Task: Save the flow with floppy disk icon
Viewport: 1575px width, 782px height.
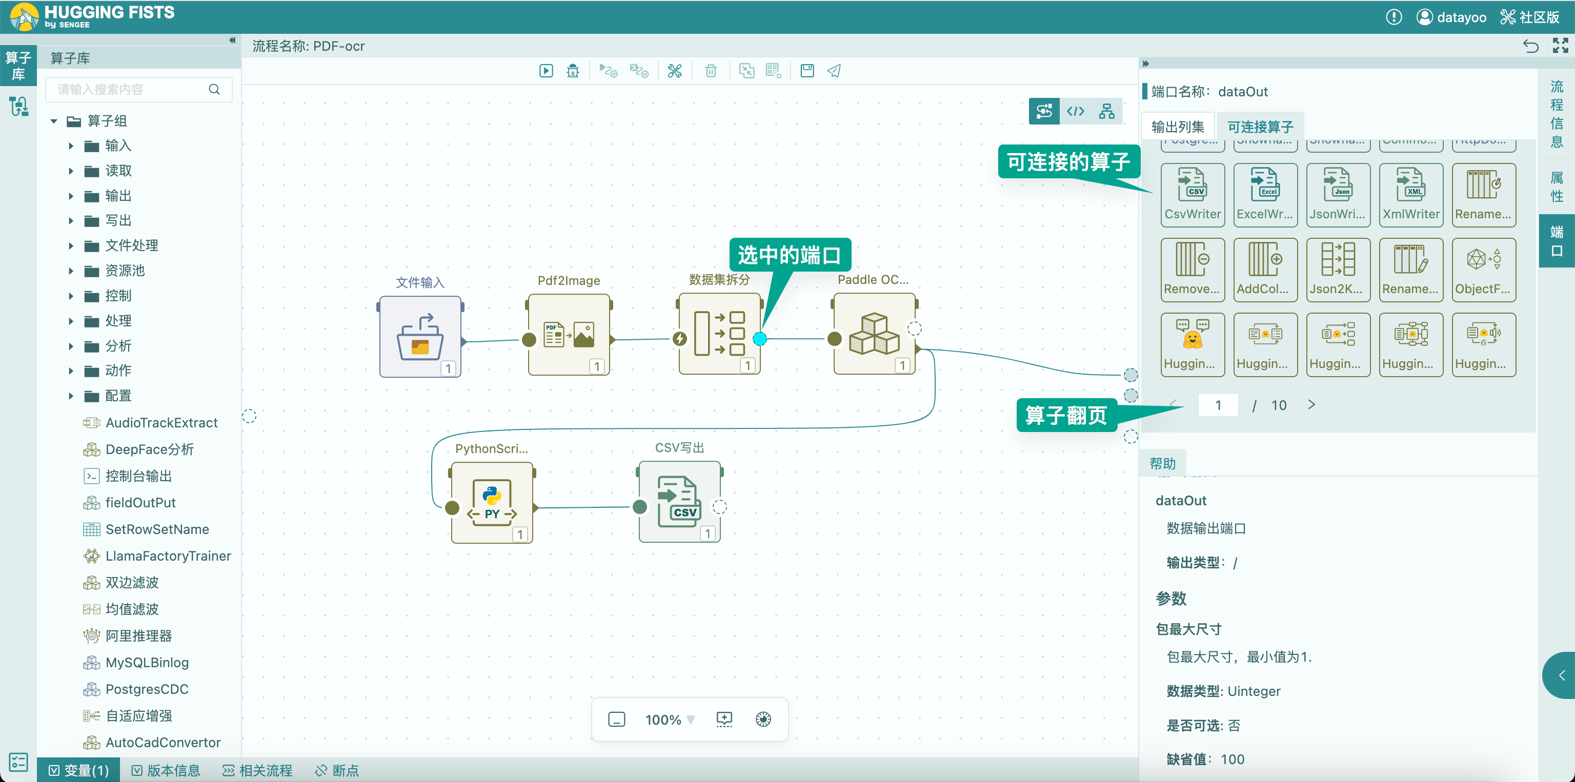Action: tap(807, 71)
